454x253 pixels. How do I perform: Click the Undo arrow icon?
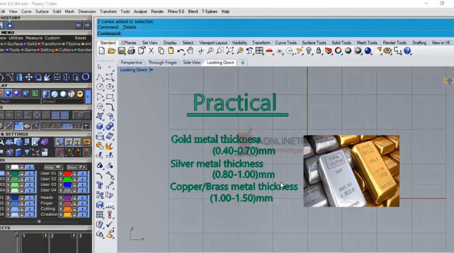[x=180, y=51]
